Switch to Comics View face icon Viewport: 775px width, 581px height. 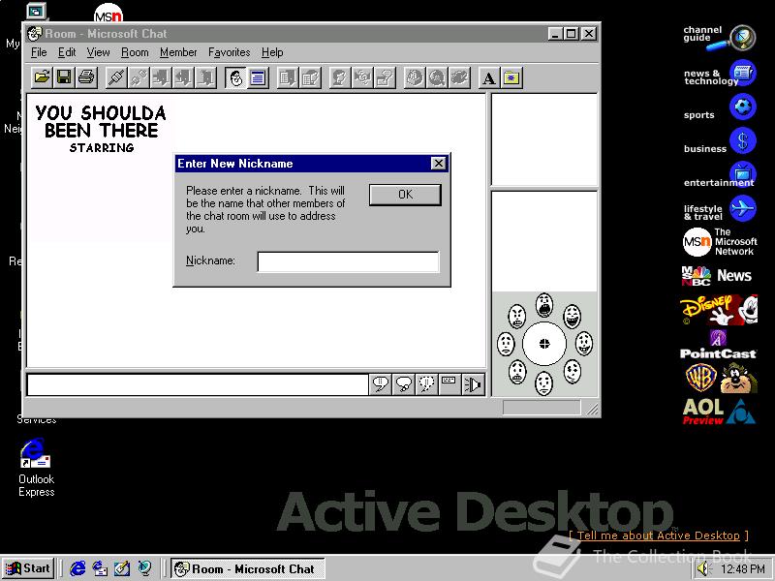[x=235, y=77]
